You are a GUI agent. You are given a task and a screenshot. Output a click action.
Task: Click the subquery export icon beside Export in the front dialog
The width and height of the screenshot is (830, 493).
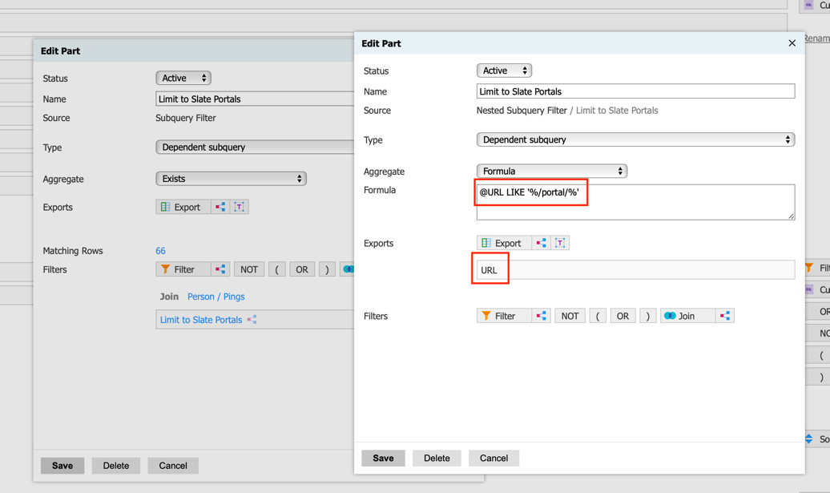pyautogui.click(x=542, y=243)
